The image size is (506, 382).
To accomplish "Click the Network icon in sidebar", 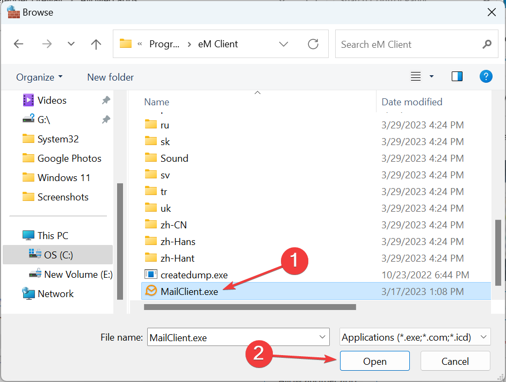I will tap(28, 293).
